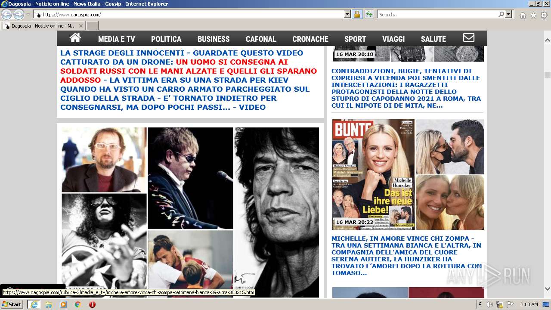Screen dimensions: 551x310
Task: Click the volume speaker tray icon
Action: point(489,304)
